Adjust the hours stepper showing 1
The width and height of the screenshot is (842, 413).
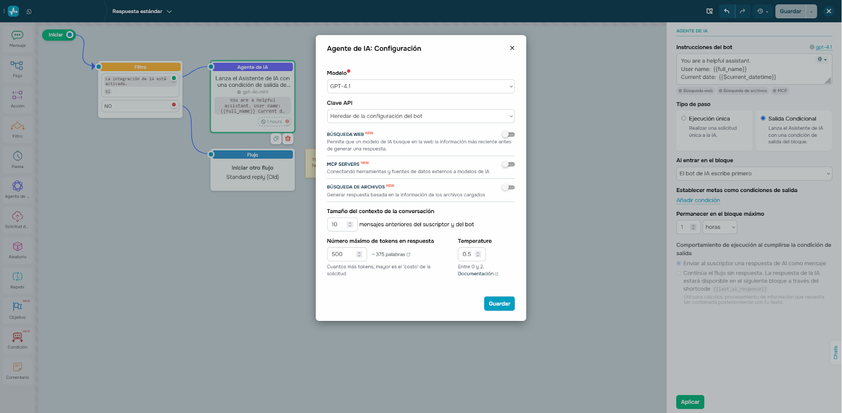[x=693, y=227]
